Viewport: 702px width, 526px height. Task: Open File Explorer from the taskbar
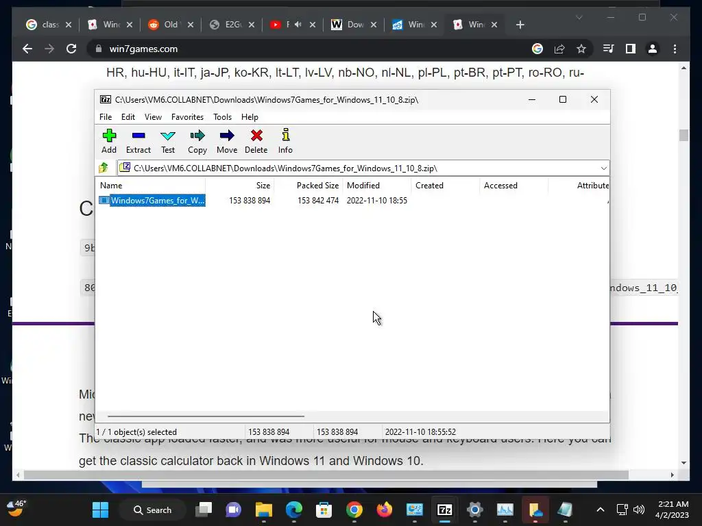click(264, 510)
